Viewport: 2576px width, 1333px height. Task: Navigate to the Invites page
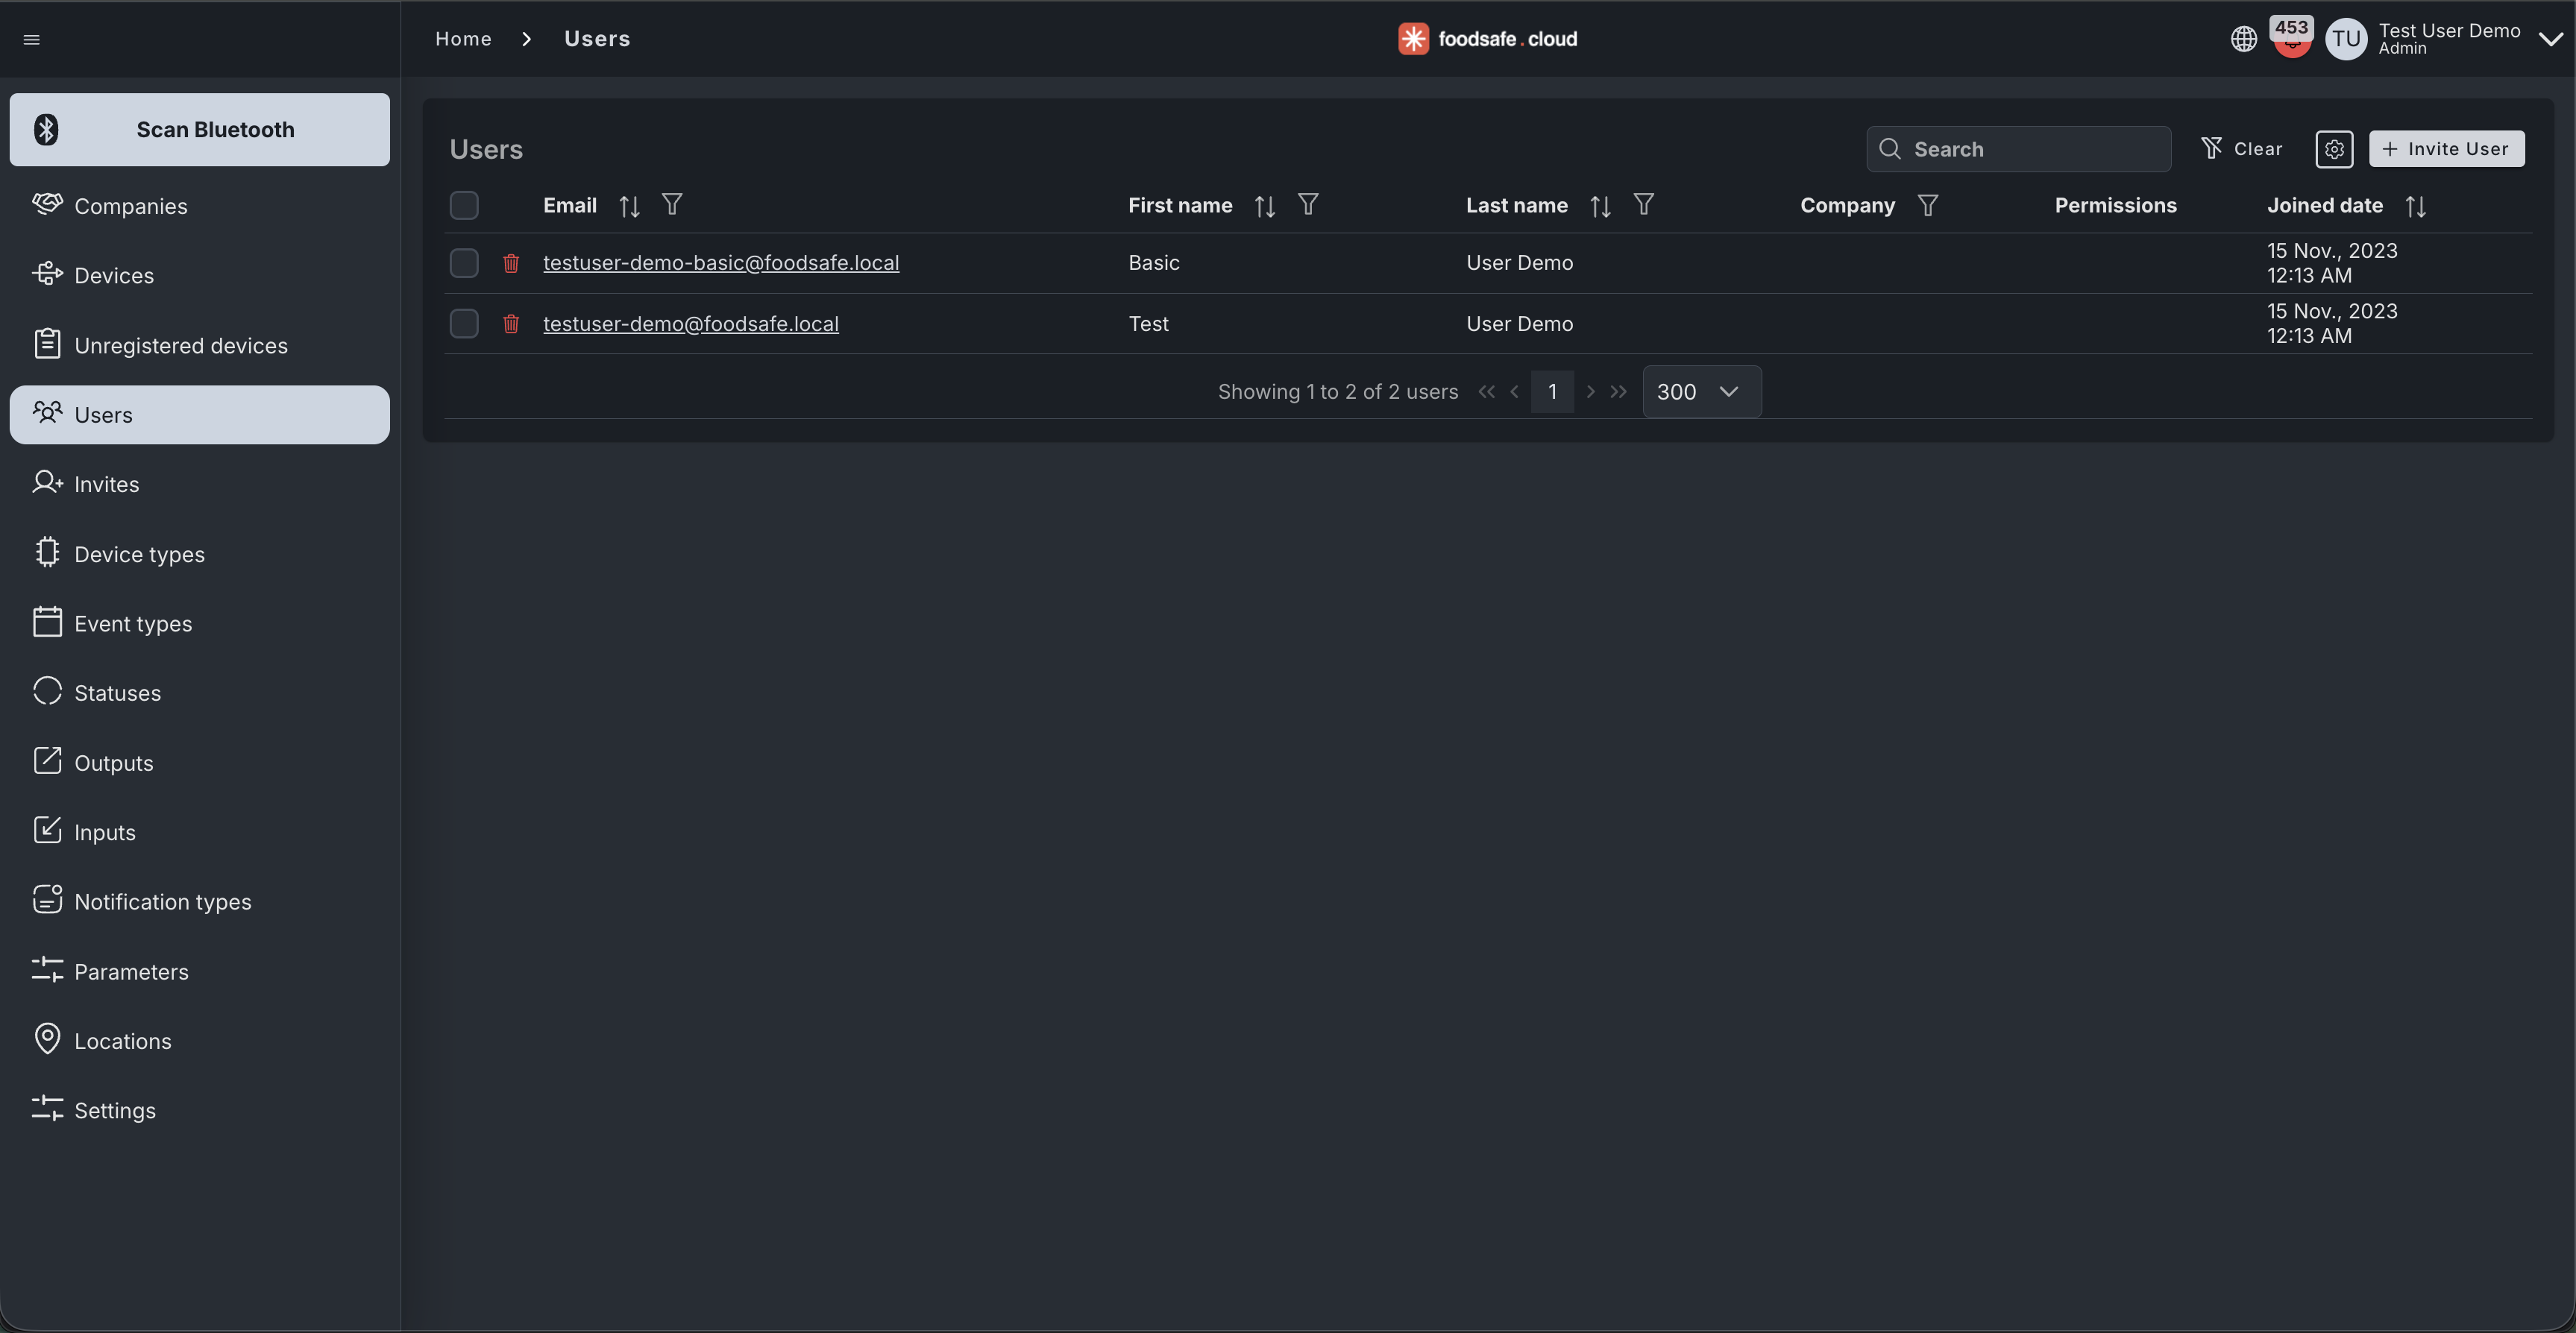click(107, 483)
